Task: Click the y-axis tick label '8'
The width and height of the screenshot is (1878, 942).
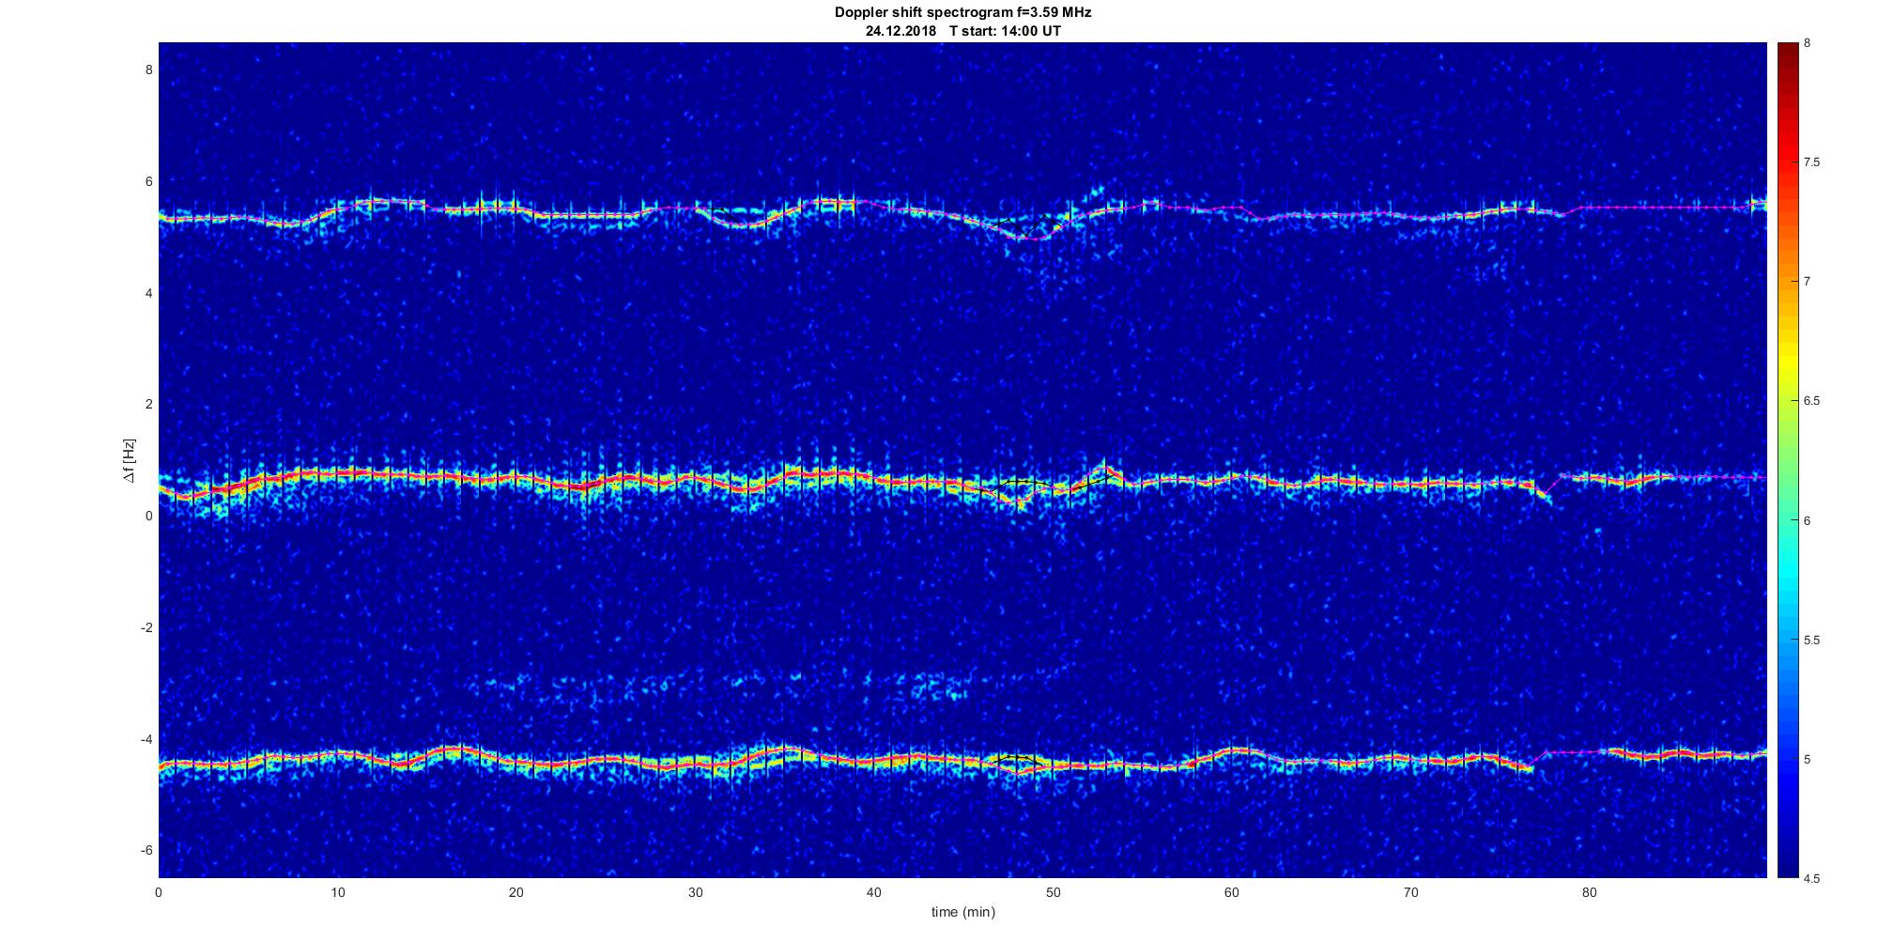Action: point(148,69)
